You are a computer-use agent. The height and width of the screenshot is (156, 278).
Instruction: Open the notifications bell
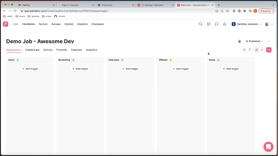tap(224, 24)
